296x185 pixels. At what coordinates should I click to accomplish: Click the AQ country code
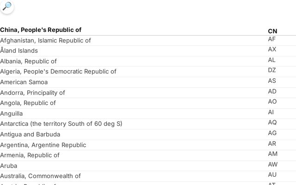[x=272, y=123]
